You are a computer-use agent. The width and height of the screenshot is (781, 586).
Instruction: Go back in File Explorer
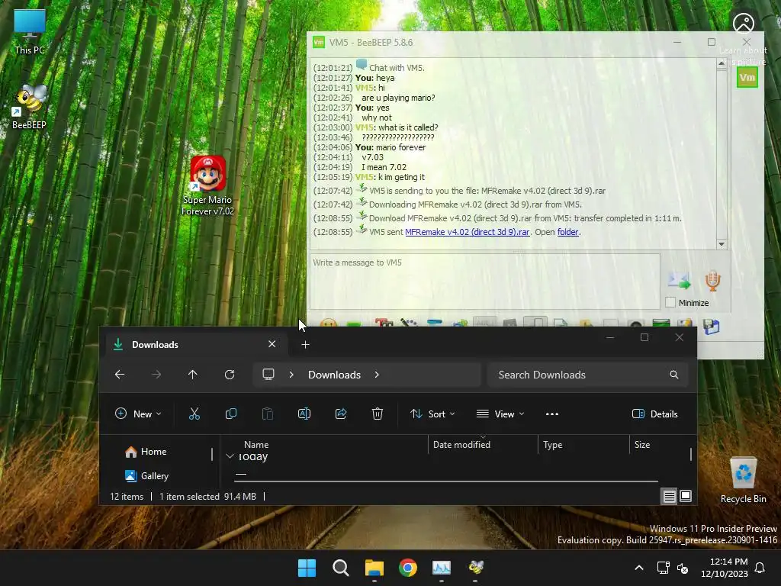[x=120, y=374]
